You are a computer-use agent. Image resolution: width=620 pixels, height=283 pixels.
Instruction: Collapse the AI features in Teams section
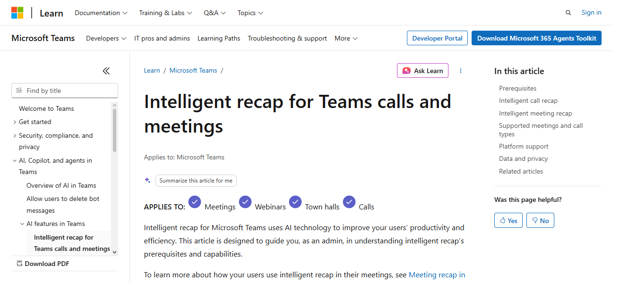tap(22, 223)
